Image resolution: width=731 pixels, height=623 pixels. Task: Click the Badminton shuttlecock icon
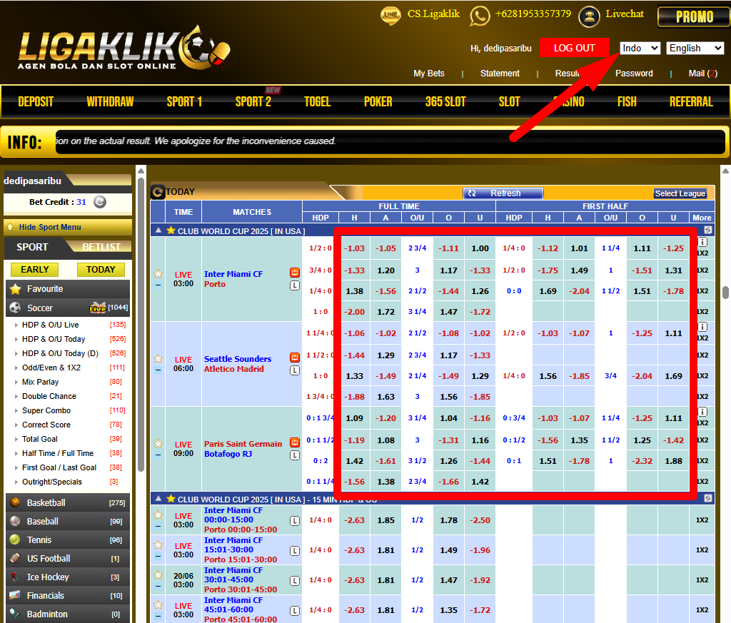tap(15, 614)
